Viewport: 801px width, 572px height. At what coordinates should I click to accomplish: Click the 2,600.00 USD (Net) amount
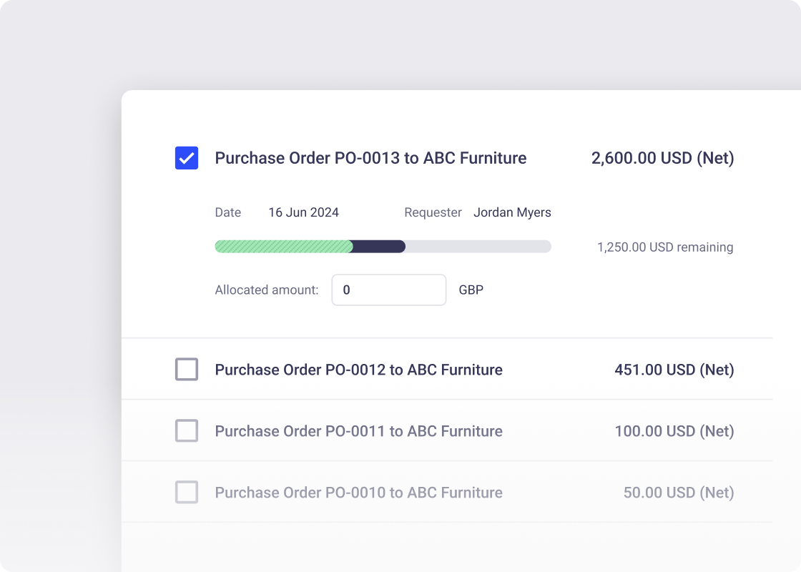(x=662, y=158)
